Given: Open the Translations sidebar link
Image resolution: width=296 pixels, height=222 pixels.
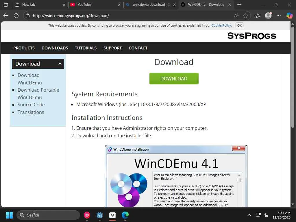Looking at the screenshot, I should (x=31, y=112).
